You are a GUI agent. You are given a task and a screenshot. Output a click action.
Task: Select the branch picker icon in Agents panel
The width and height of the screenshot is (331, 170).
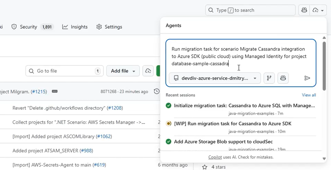click(x=269, y=78)
